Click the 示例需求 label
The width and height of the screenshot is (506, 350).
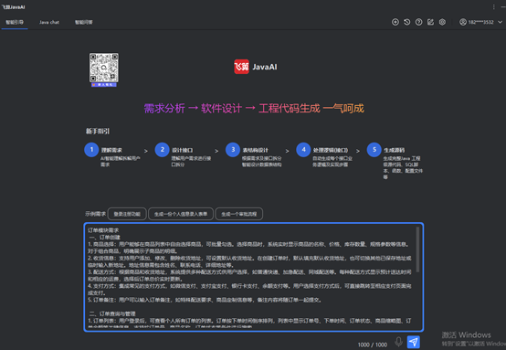[95, 214]
